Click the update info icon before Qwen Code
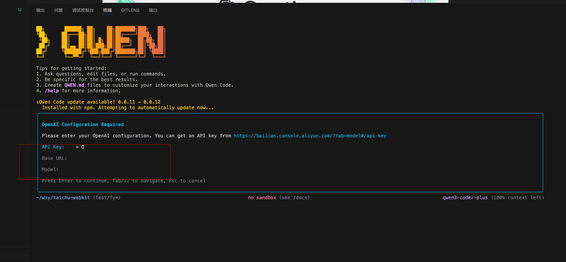 tap(38, 102)
